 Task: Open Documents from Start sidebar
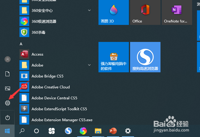click(7, 74)
